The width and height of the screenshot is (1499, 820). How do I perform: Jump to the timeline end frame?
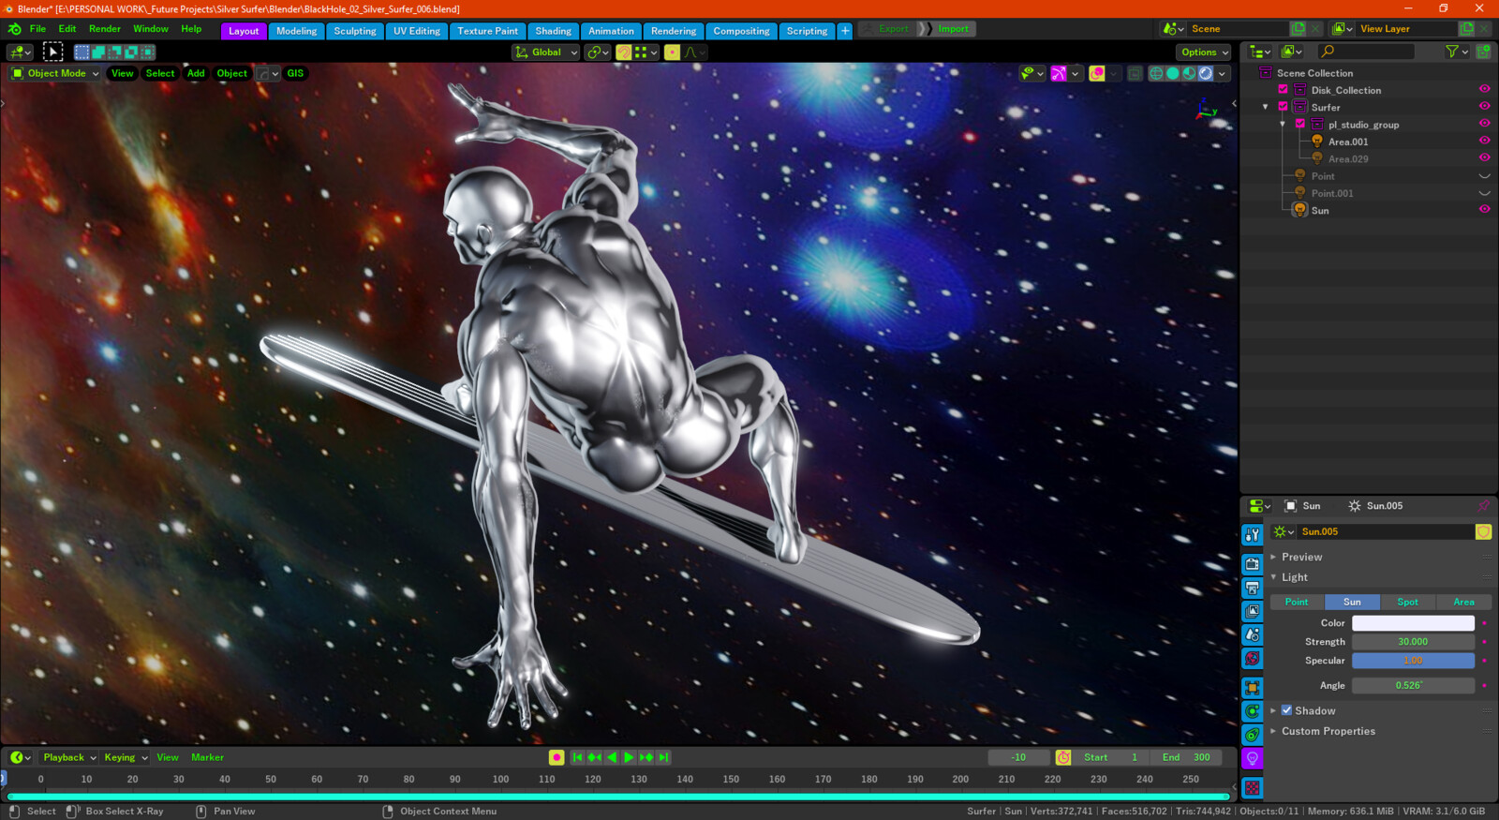pos(663,757)
